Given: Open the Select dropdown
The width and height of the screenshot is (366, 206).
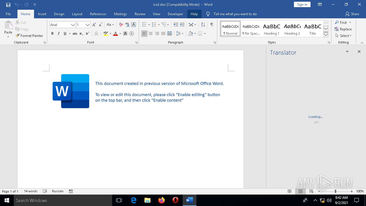Looking at the screenshot, I should coord(343,36).
